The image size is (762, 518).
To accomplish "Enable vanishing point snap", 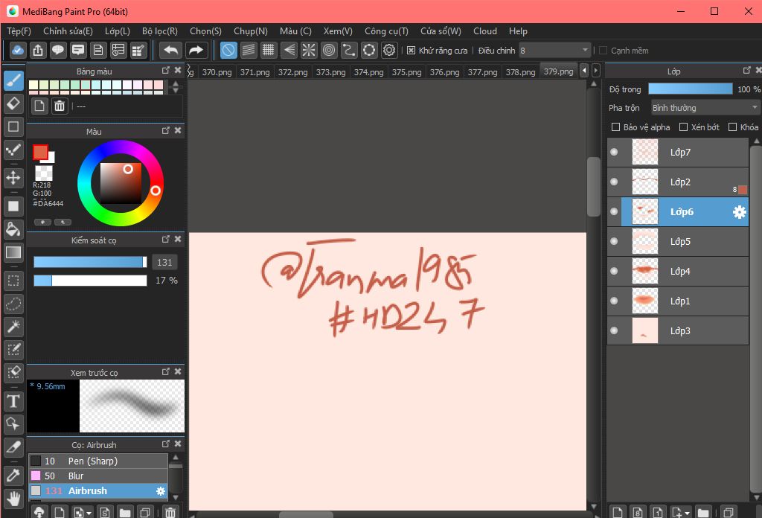I will [289, 50].
